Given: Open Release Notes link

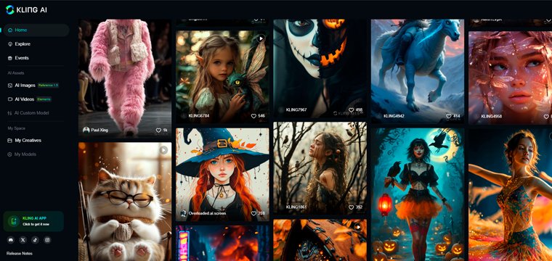Looking at the screenshot, I should [x=20, y=253].
